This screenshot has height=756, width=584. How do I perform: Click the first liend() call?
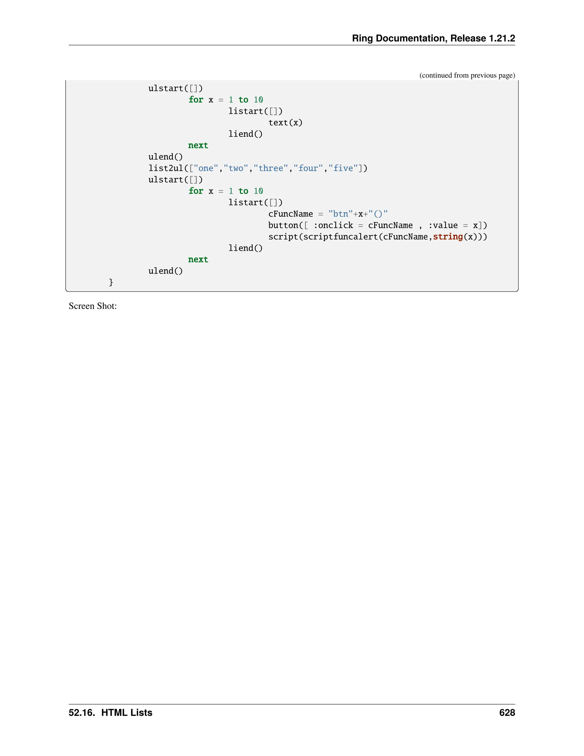(x=245, y=134)
